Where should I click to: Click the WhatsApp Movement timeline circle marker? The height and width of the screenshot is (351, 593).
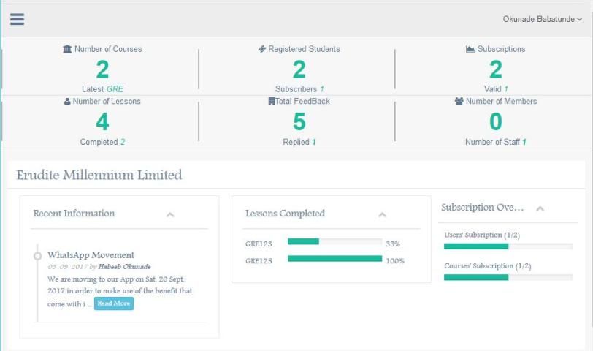37,256
